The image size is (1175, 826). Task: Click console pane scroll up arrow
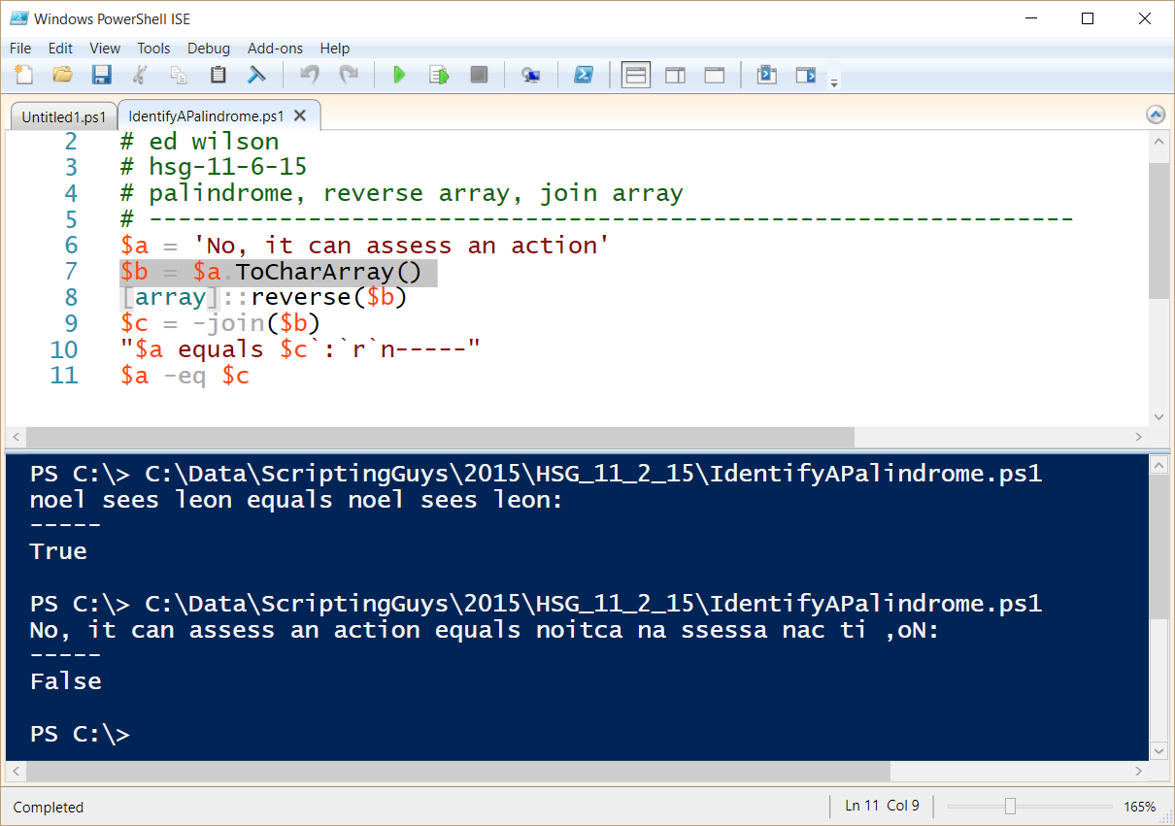[x=1158, y=467]
